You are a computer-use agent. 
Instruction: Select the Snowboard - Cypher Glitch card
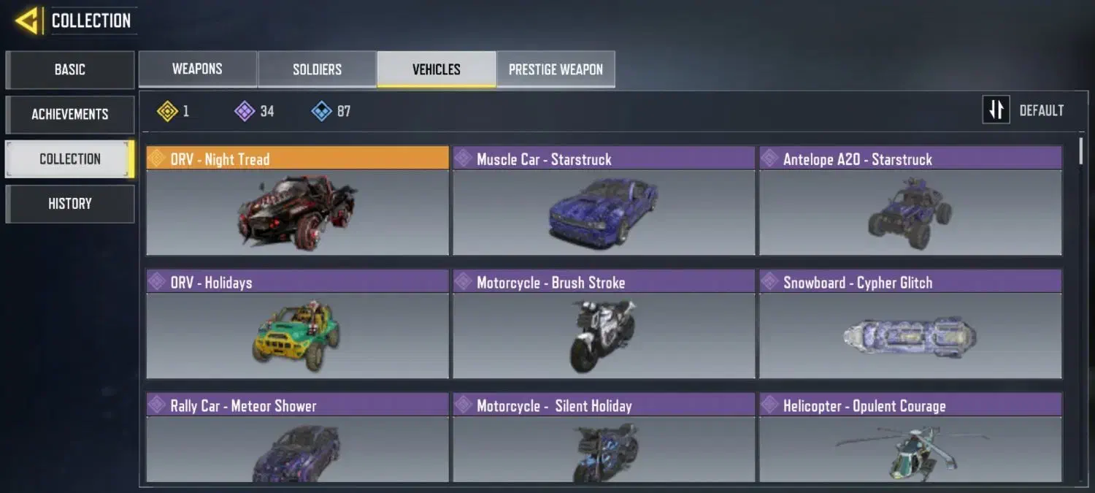click(x=910, y=324)
